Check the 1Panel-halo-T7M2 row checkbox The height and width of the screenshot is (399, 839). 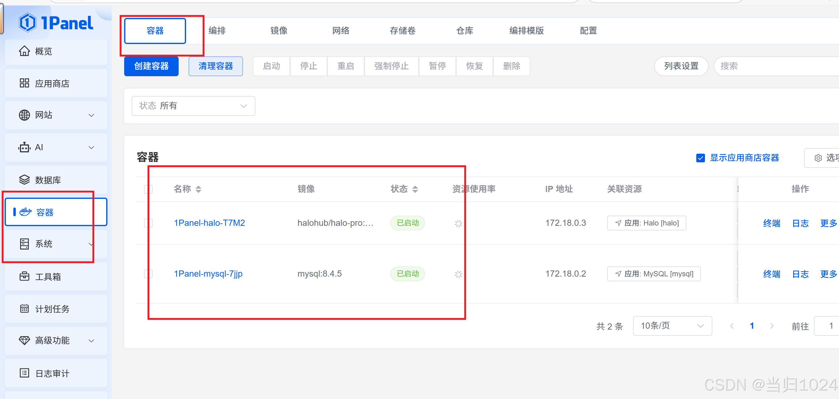tap(148, 223)
